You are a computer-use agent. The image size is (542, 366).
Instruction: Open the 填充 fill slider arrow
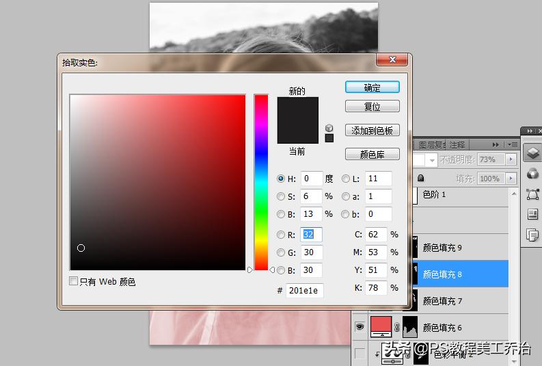click(511, 179)
